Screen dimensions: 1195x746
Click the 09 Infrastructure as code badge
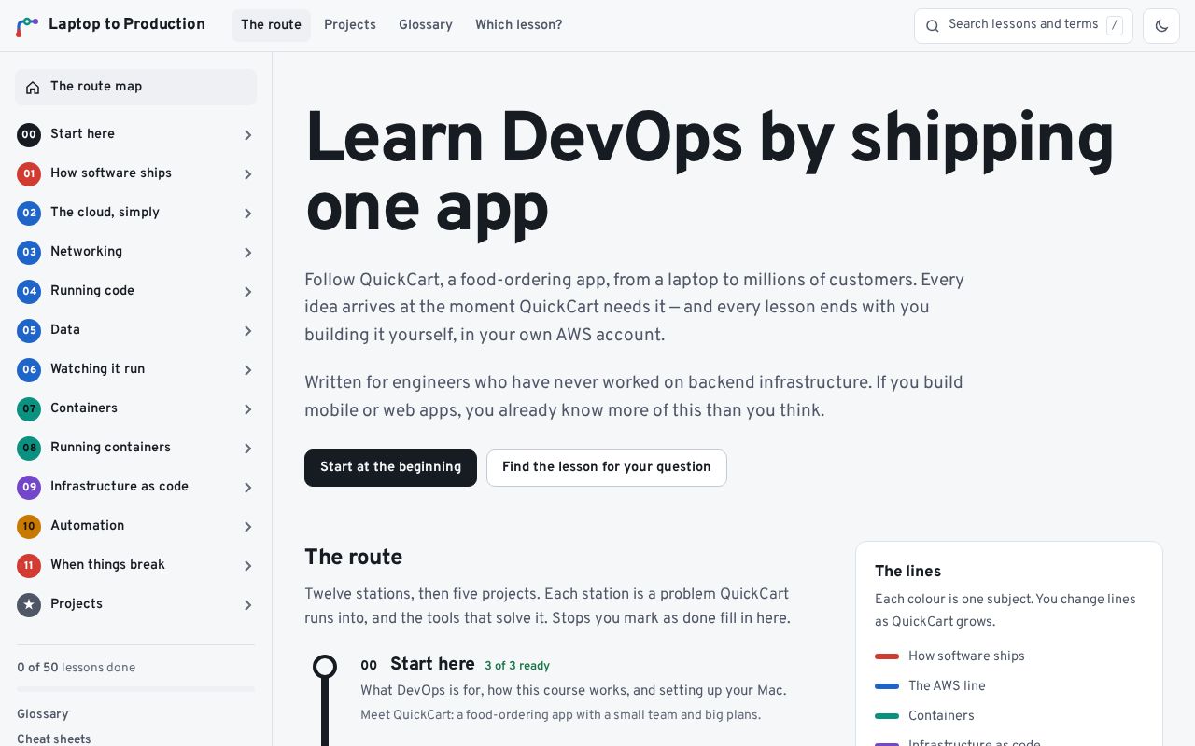(29, 488)
